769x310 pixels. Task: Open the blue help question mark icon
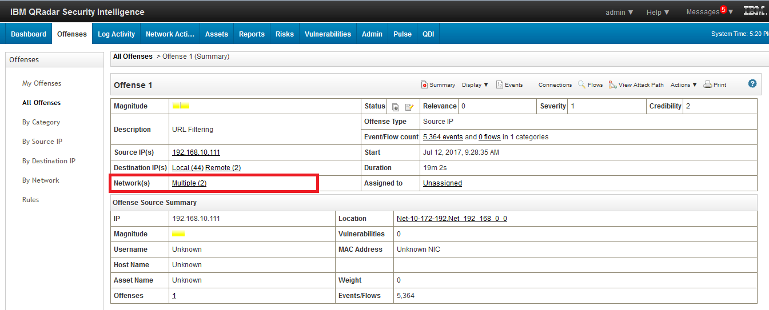[752, 83]
